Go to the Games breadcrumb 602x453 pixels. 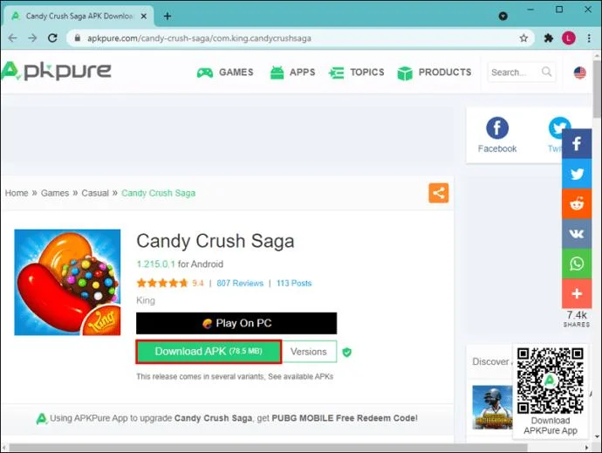(55, 193)
